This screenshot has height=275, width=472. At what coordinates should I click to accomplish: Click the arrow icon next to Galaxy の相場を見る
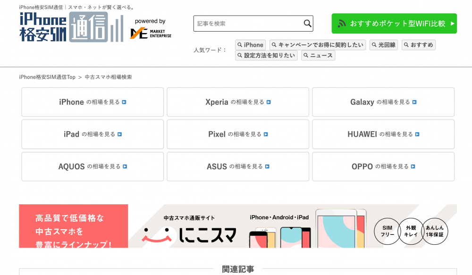point(414,102)
